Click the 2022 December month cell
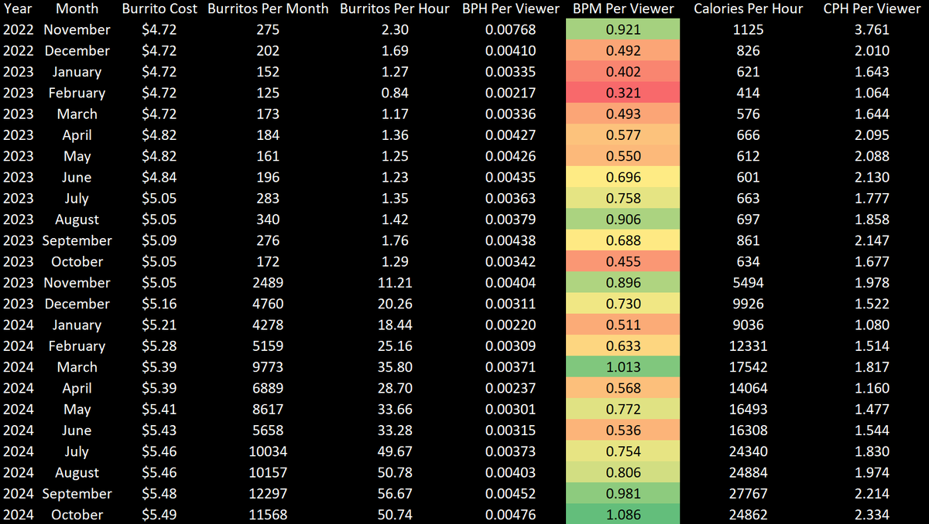The height and width of the screenshot is (524, 929). [77, 51]
